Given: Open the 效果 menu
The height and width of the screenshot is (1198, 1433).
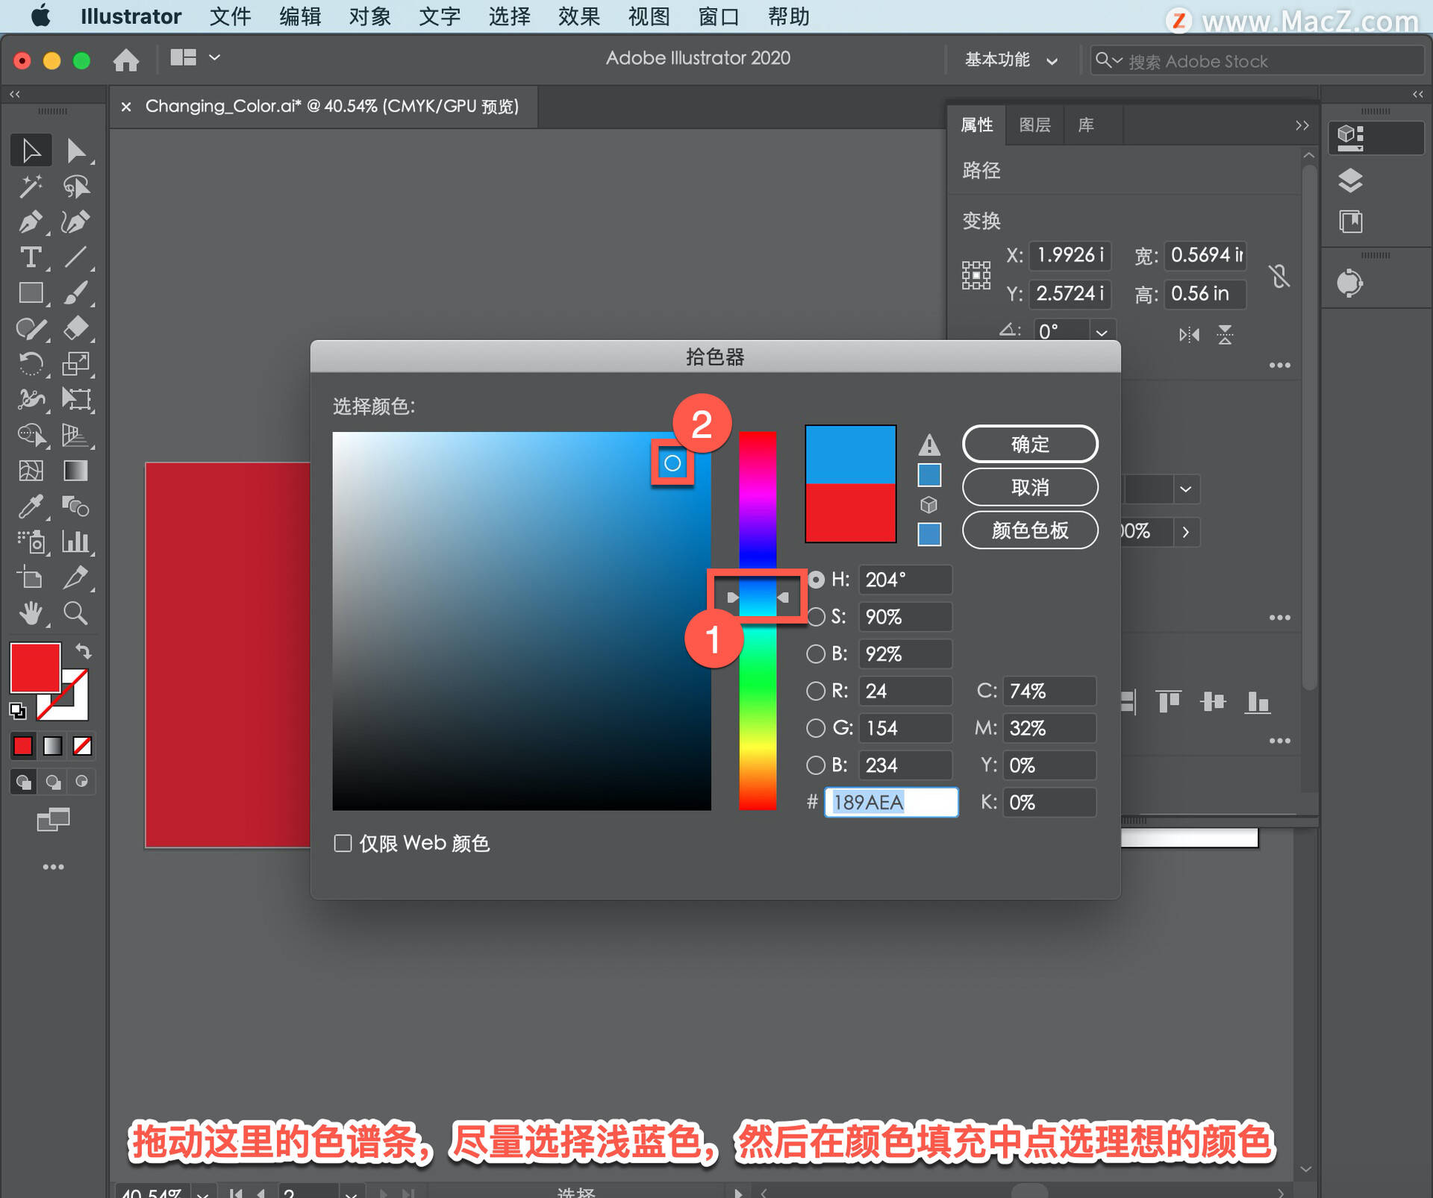Looking at the screenshot, I should pos(578,16).
